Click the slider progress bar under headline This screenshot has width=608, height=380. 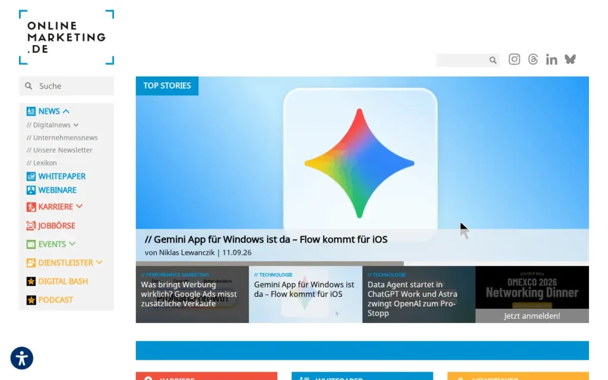362,263
